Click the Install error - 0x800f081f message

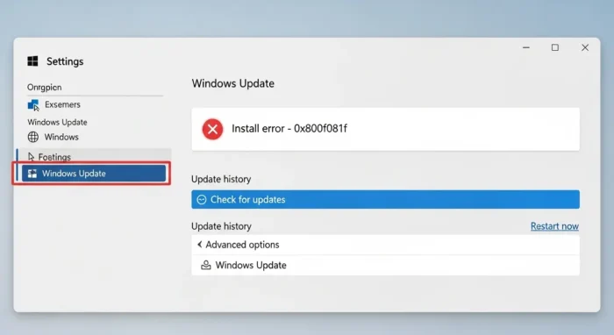(x=289, y=128)
